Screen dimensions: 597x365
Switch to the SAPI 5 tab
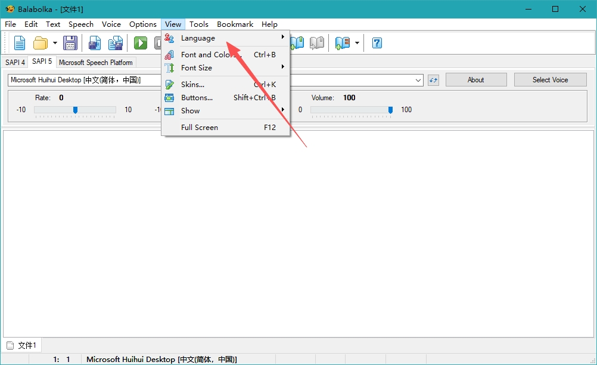pyautogui.click(x=42, y=61)
